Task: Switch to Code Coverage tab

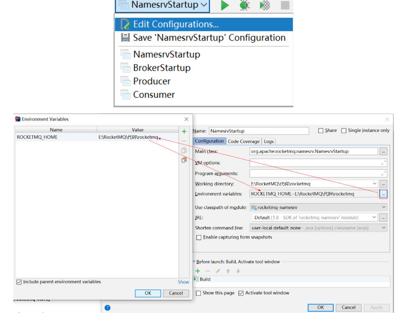Action: pyautogui.click(x=244, y=141)
